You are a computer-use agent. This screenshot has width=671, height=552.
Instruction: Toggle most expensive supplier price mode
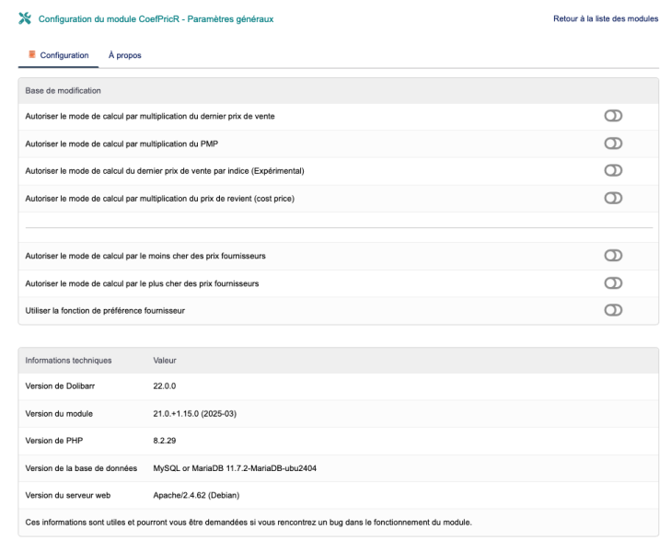(613, 282)
